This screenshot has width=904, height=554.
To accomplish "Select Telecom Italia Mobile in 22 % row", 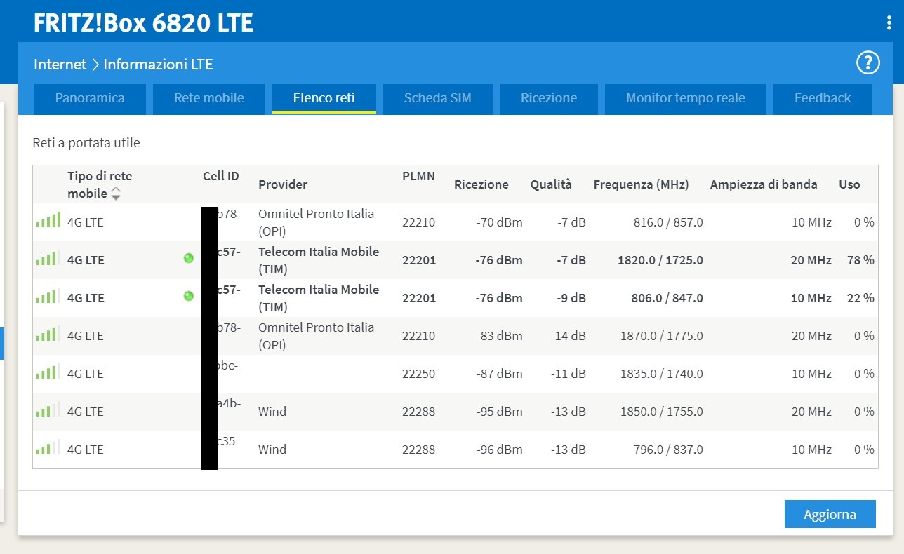I will pyautogui.click(x=319, y=298).
